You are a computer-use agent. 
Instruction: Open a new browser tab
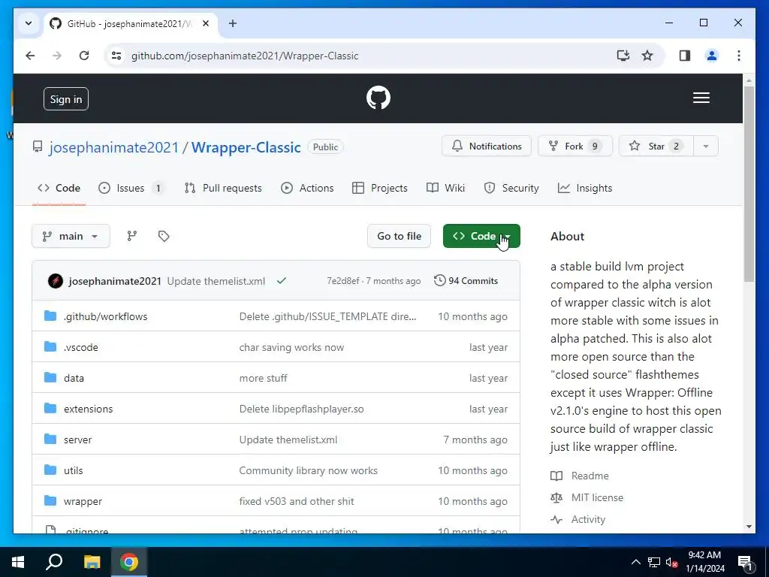pyautogui.click(x=233, y=23)
